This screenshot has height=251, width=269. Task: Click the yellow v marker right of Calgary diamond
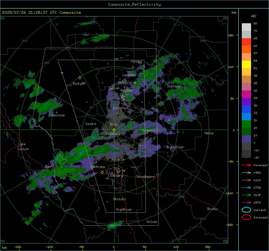click(124, 171)
